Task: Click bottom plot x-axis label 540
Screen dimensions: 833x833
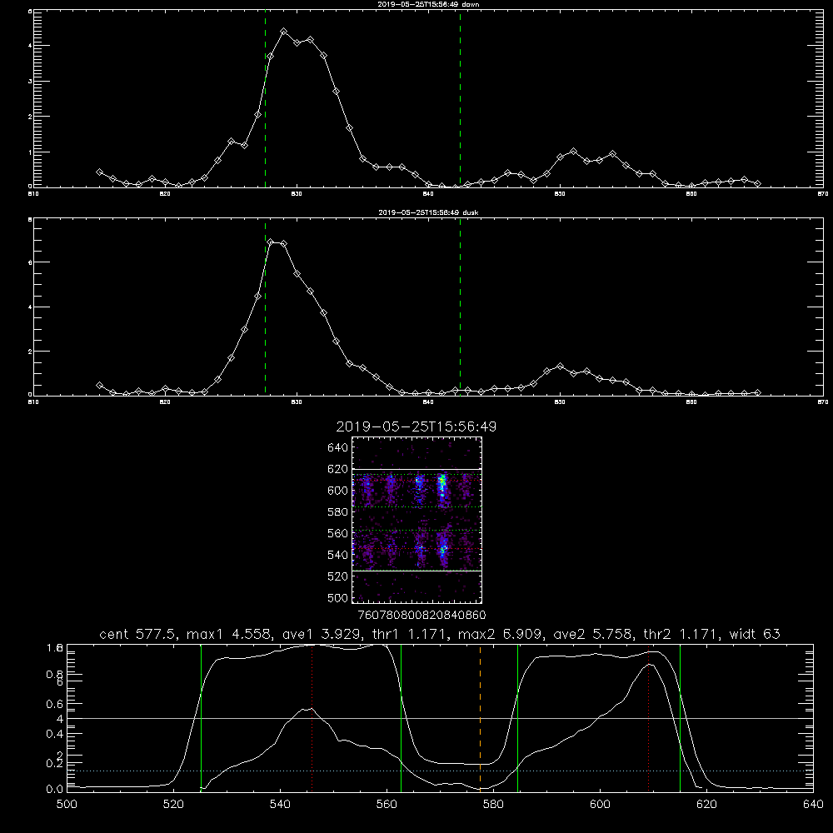Action: click(280, 805)
